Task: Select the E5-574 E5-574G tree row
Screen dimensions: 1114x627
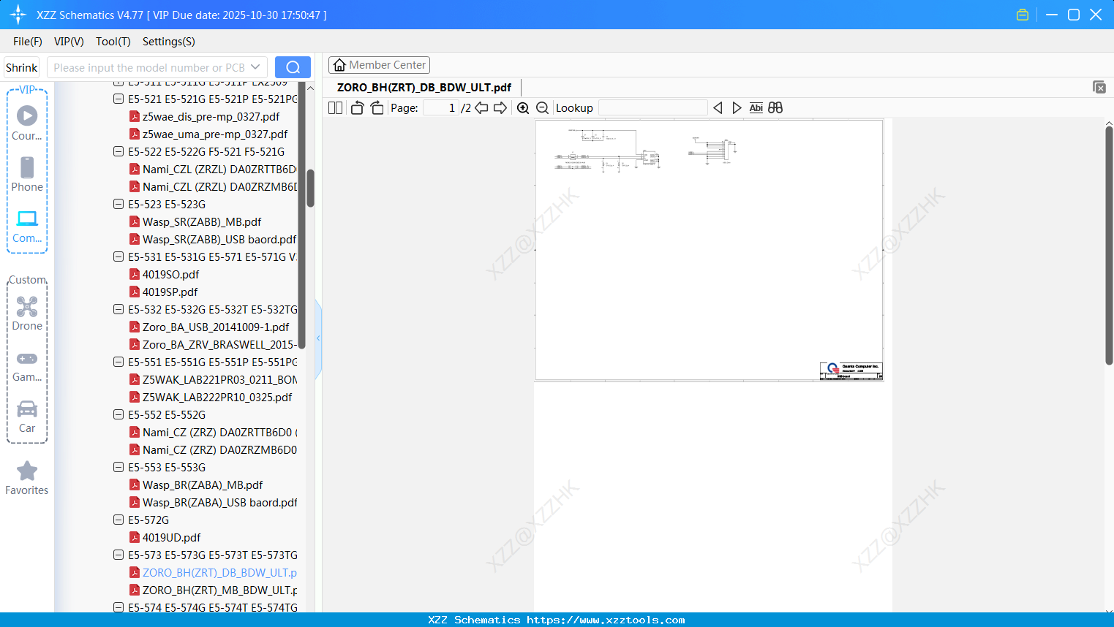Action: click(x=213, y=607)
